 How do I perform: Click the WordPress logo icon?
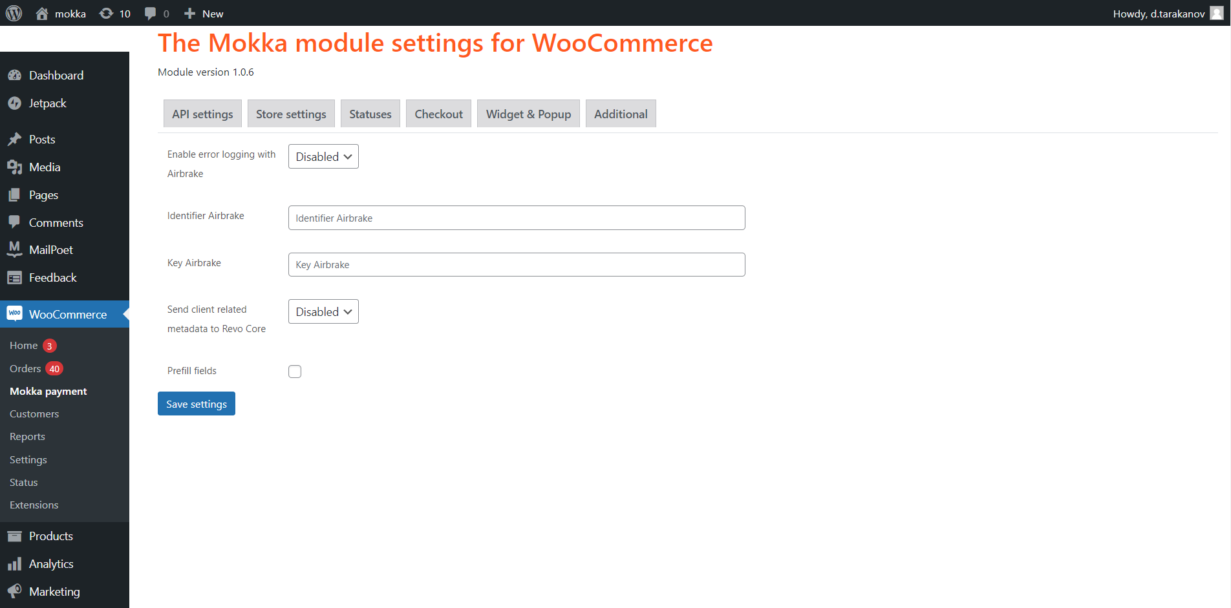[x=14, y=14]
